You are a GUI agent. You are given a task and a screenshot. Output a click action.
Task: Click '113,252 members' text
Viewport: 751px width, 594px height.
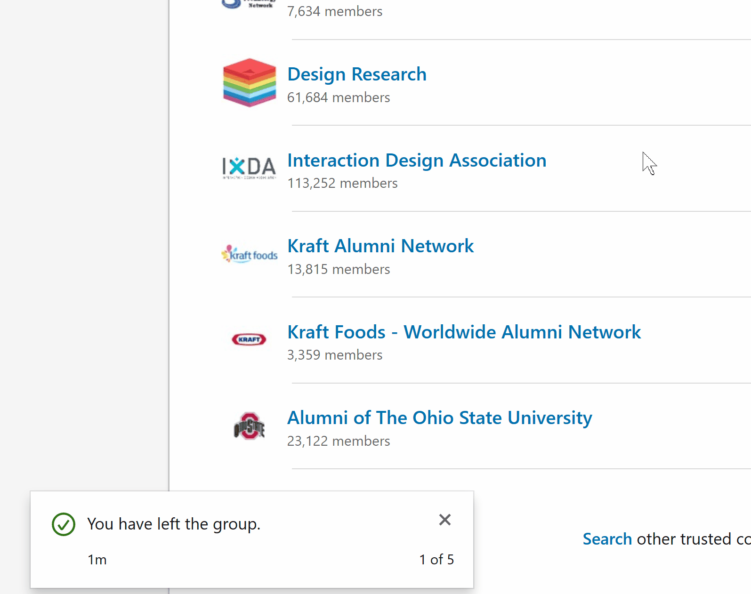click(342, 183)
